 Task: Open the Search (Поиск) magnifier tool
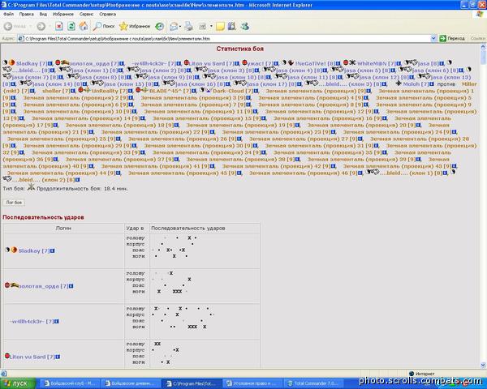104,27
